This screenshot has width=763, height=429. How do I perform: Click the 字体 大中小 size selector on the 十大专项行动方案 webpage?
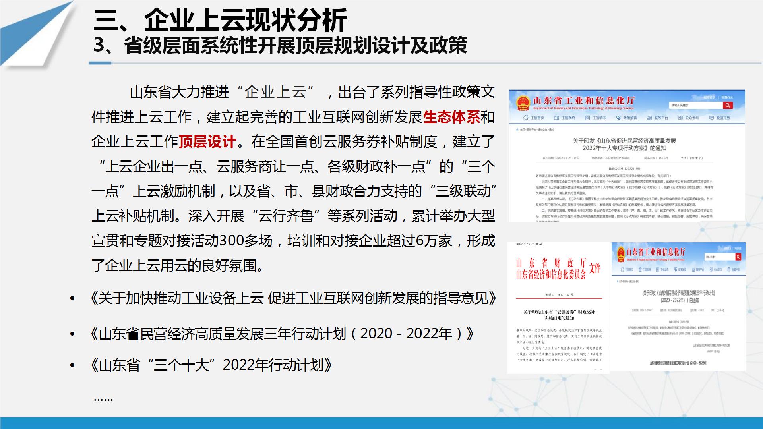[691, 158]
